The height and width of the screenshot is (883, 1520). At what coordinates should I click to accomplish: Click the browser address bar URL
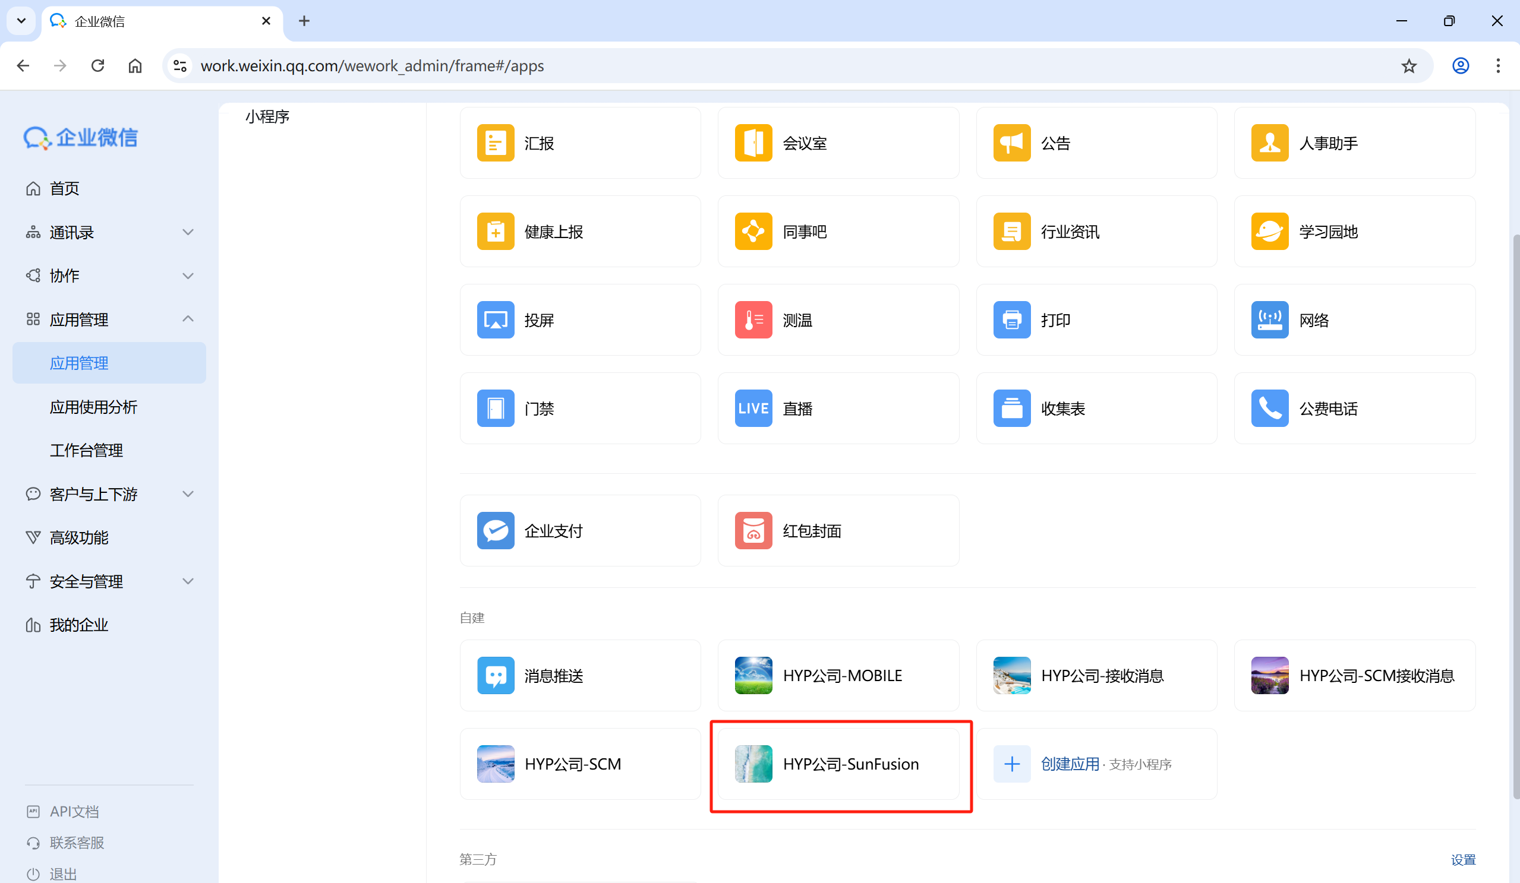click(x=371, y=66)
